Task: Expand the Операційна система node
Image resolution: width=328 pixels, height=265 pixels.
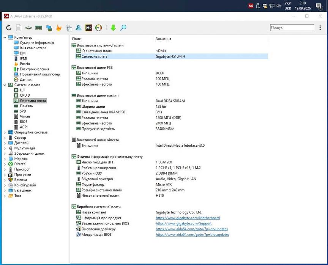Action: pos(5,132)
